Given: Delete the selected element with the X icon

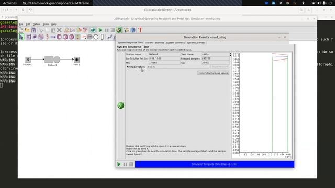Looking at the screenshot, I should pyautogui.click(x=59, y=30).
